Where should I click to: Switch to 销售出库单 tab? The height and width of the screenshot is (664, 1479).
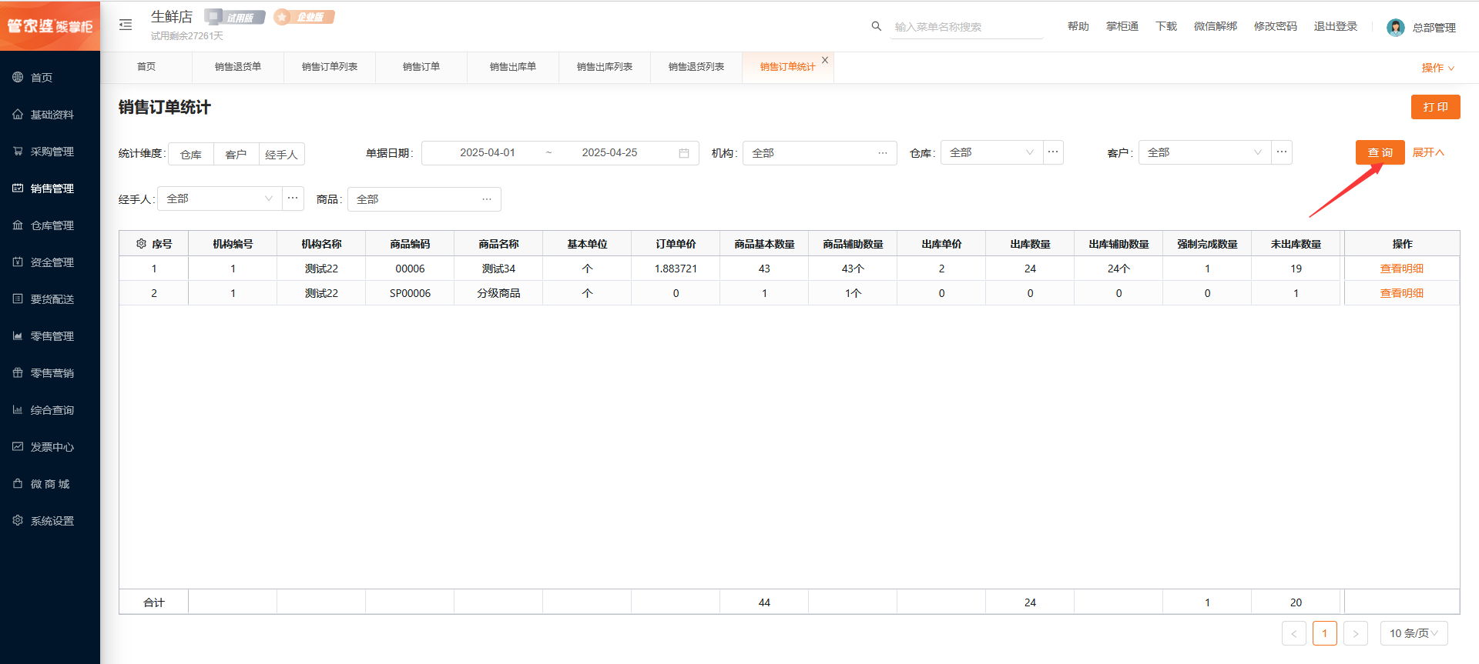click(x=513, y=67)
